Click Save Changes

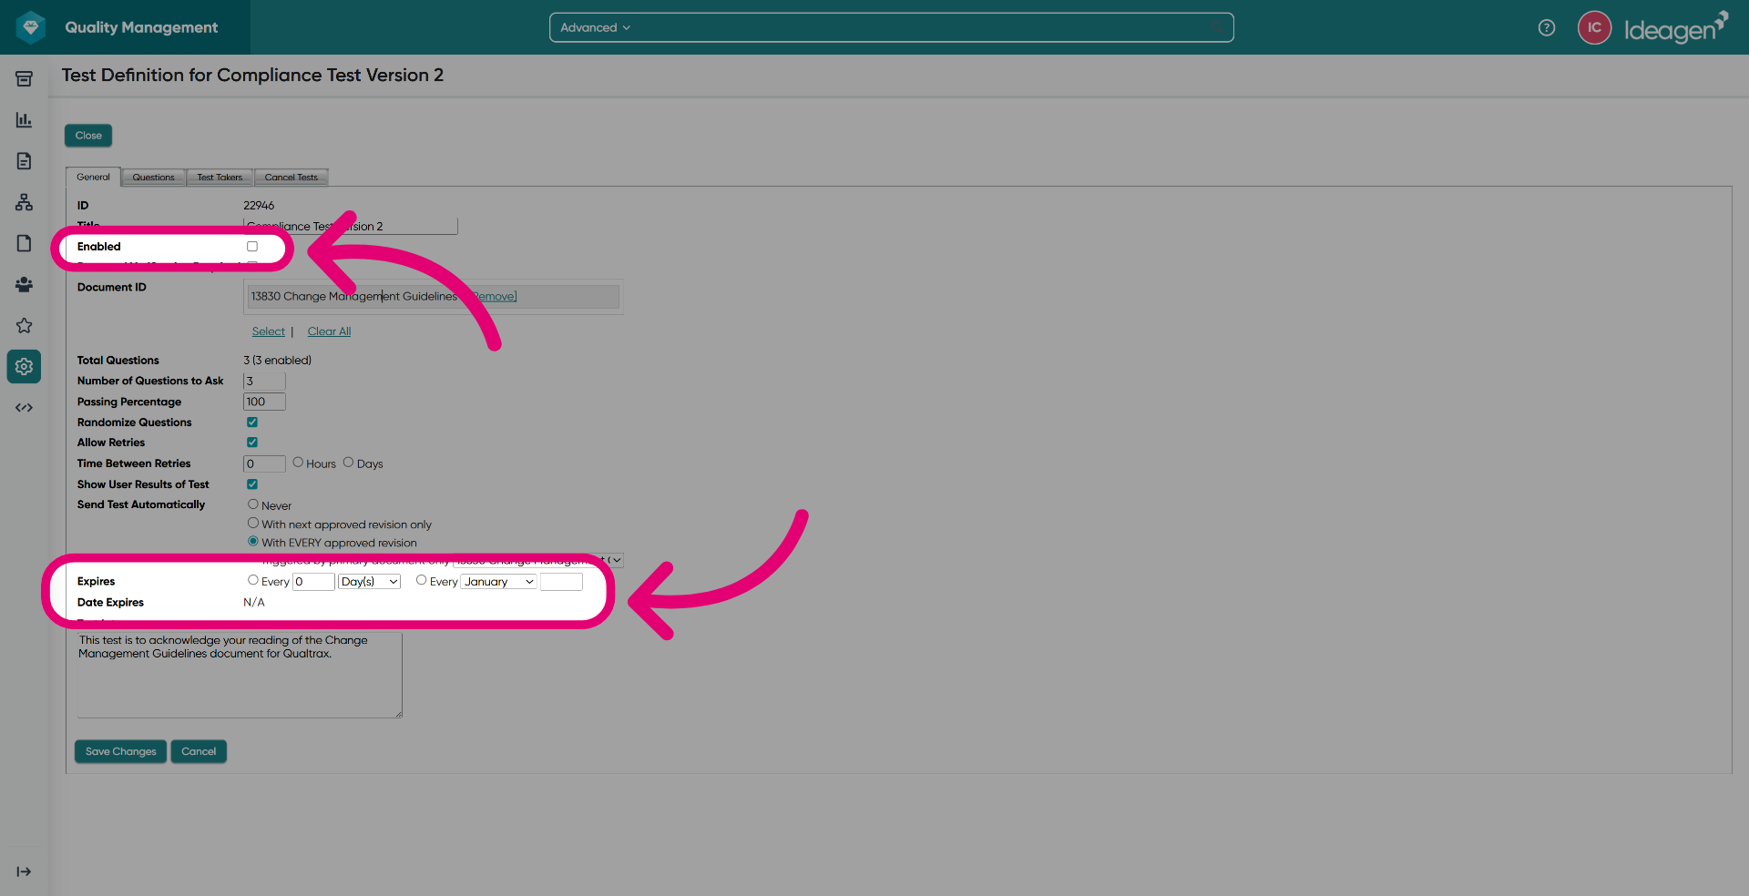tap(121, 751)
